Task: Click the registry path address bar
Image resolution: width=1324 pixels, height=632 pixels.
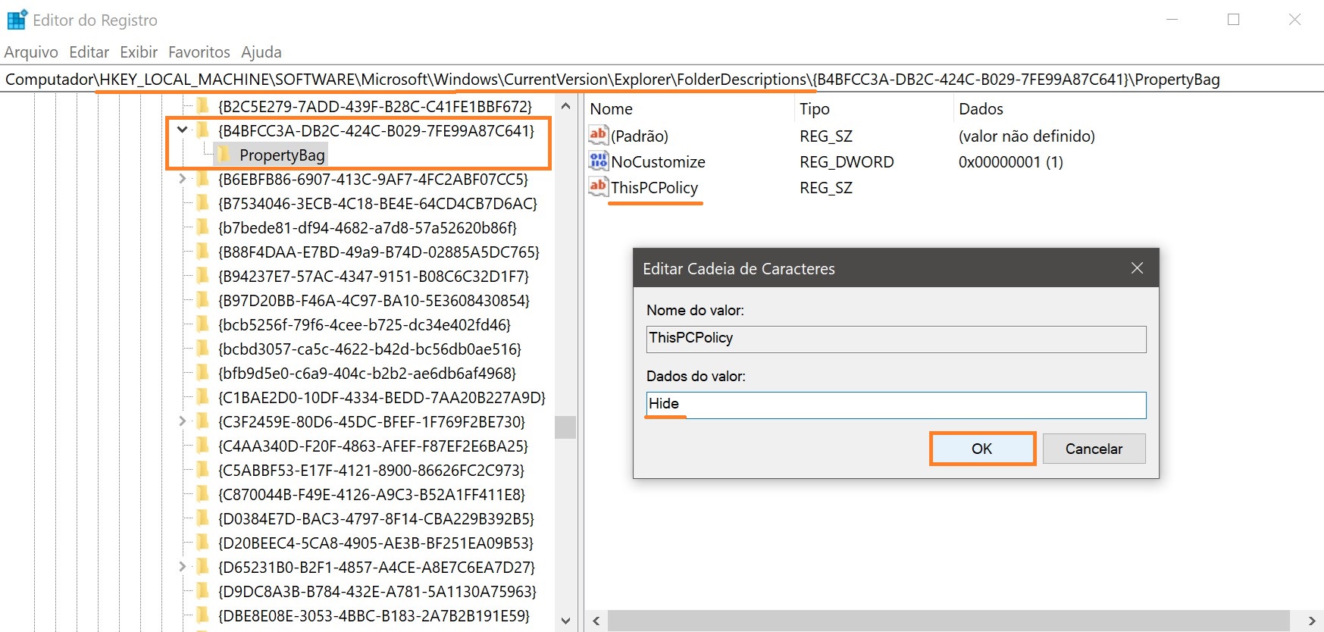Action: pyautogui.click(x=662, y=80)
